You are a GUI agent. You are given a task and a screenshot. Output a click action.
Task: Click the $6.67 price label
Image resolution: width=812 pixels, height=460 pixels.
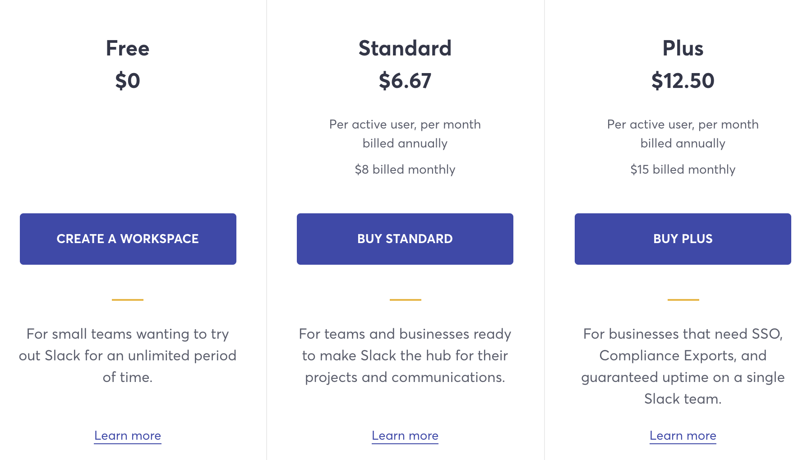click(405, 81)
